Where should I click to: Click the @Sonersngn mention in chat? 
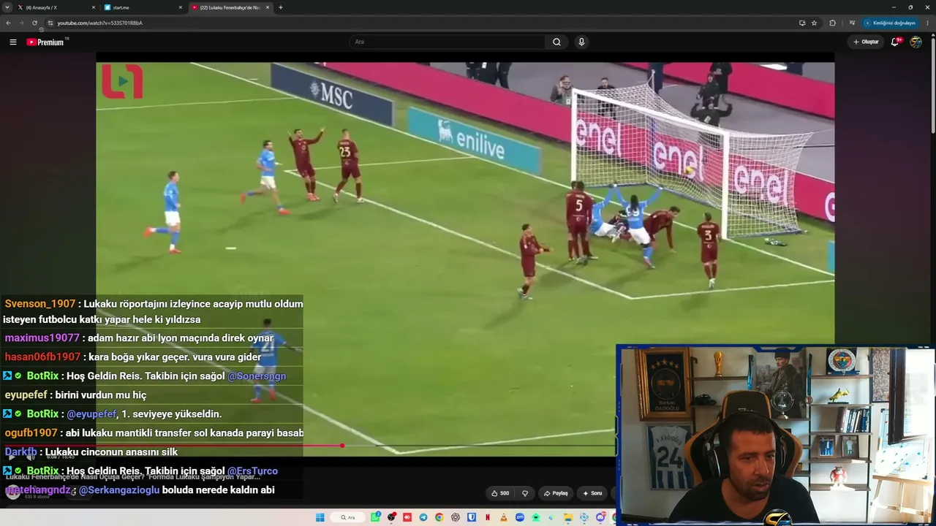click(257, 376)
